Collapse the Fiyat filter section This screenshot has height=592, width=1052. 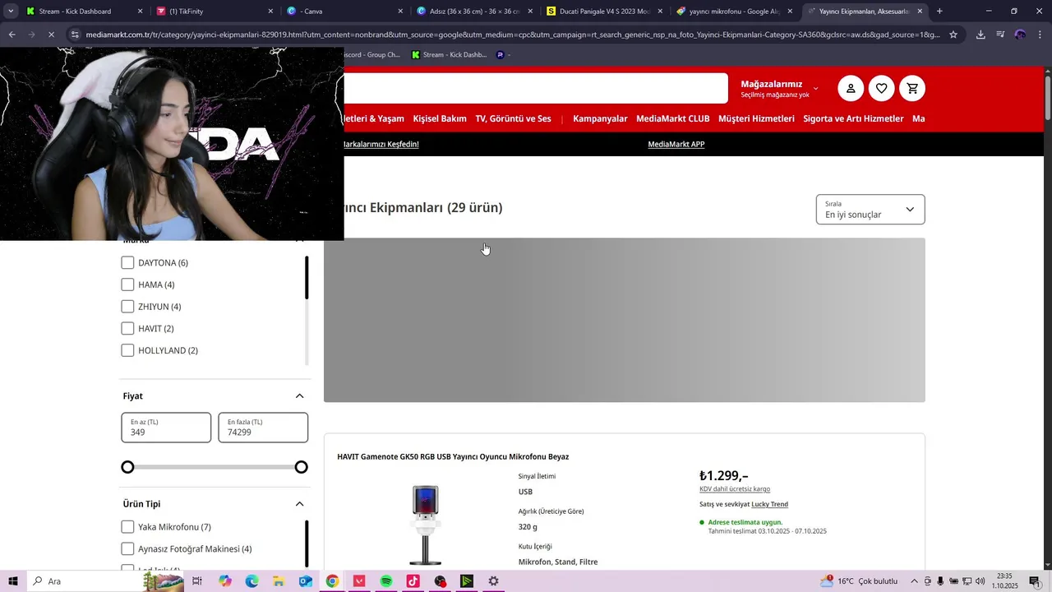[299, 396]
